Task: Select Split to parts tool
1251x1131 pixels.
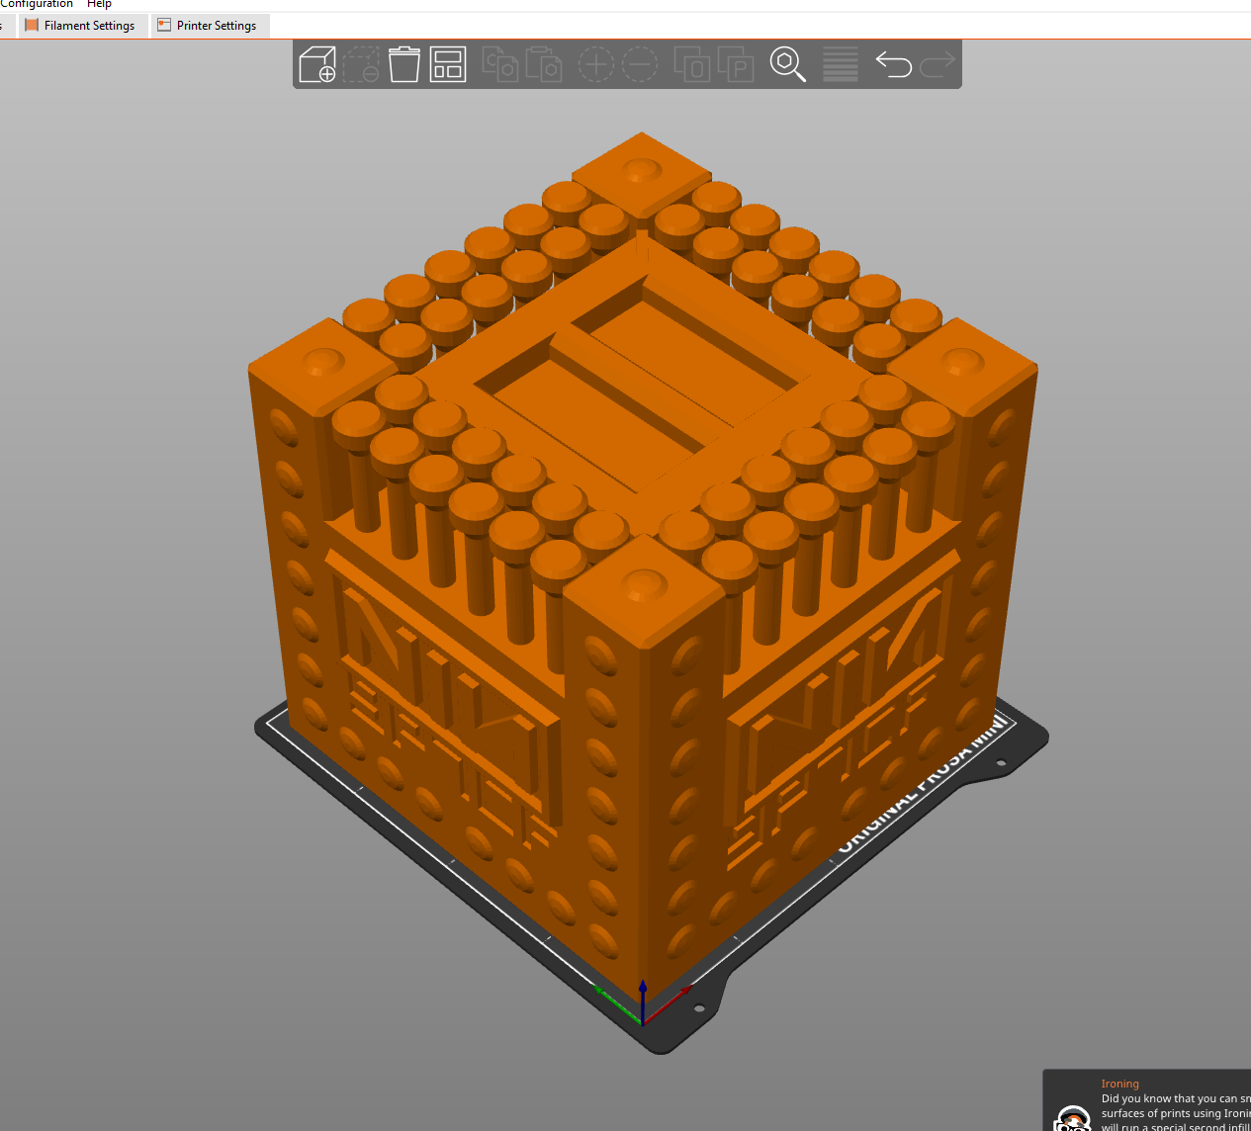Action: [x=736, y=63]
